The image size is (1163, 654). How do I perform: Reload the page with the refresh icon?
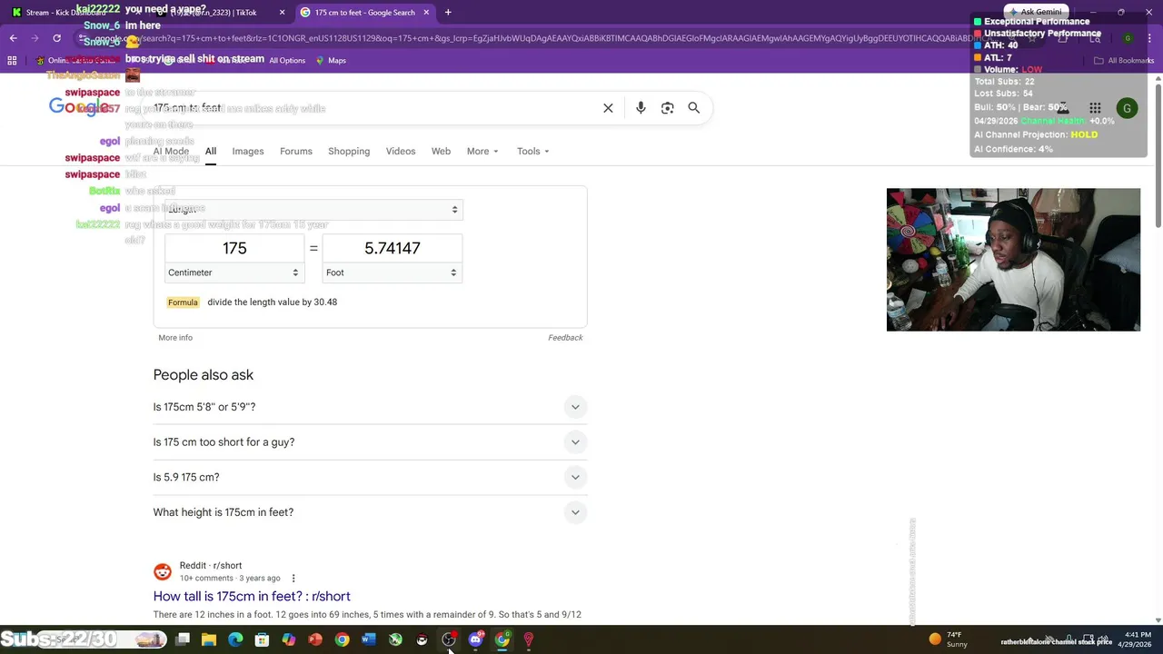click(56, 38)
